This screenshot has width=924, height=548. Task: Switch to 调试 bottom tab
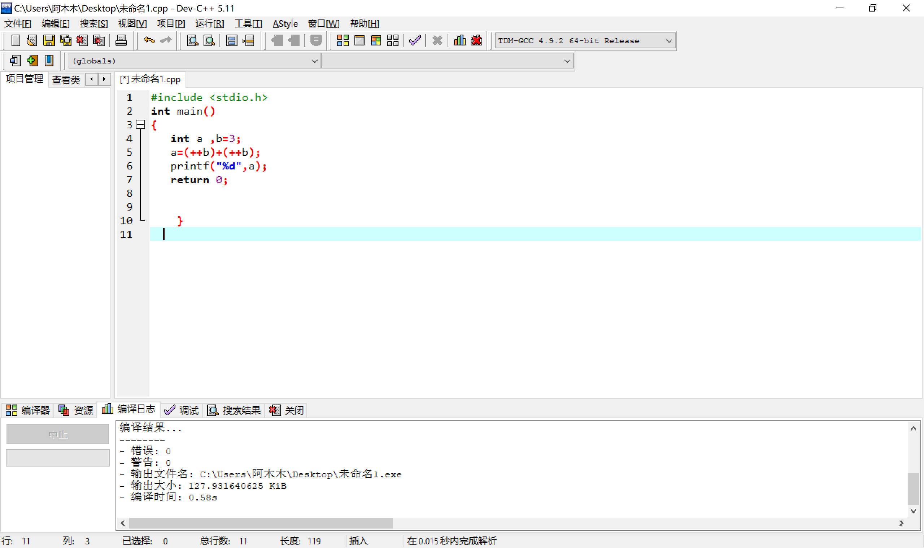click(x=182, y=410)
